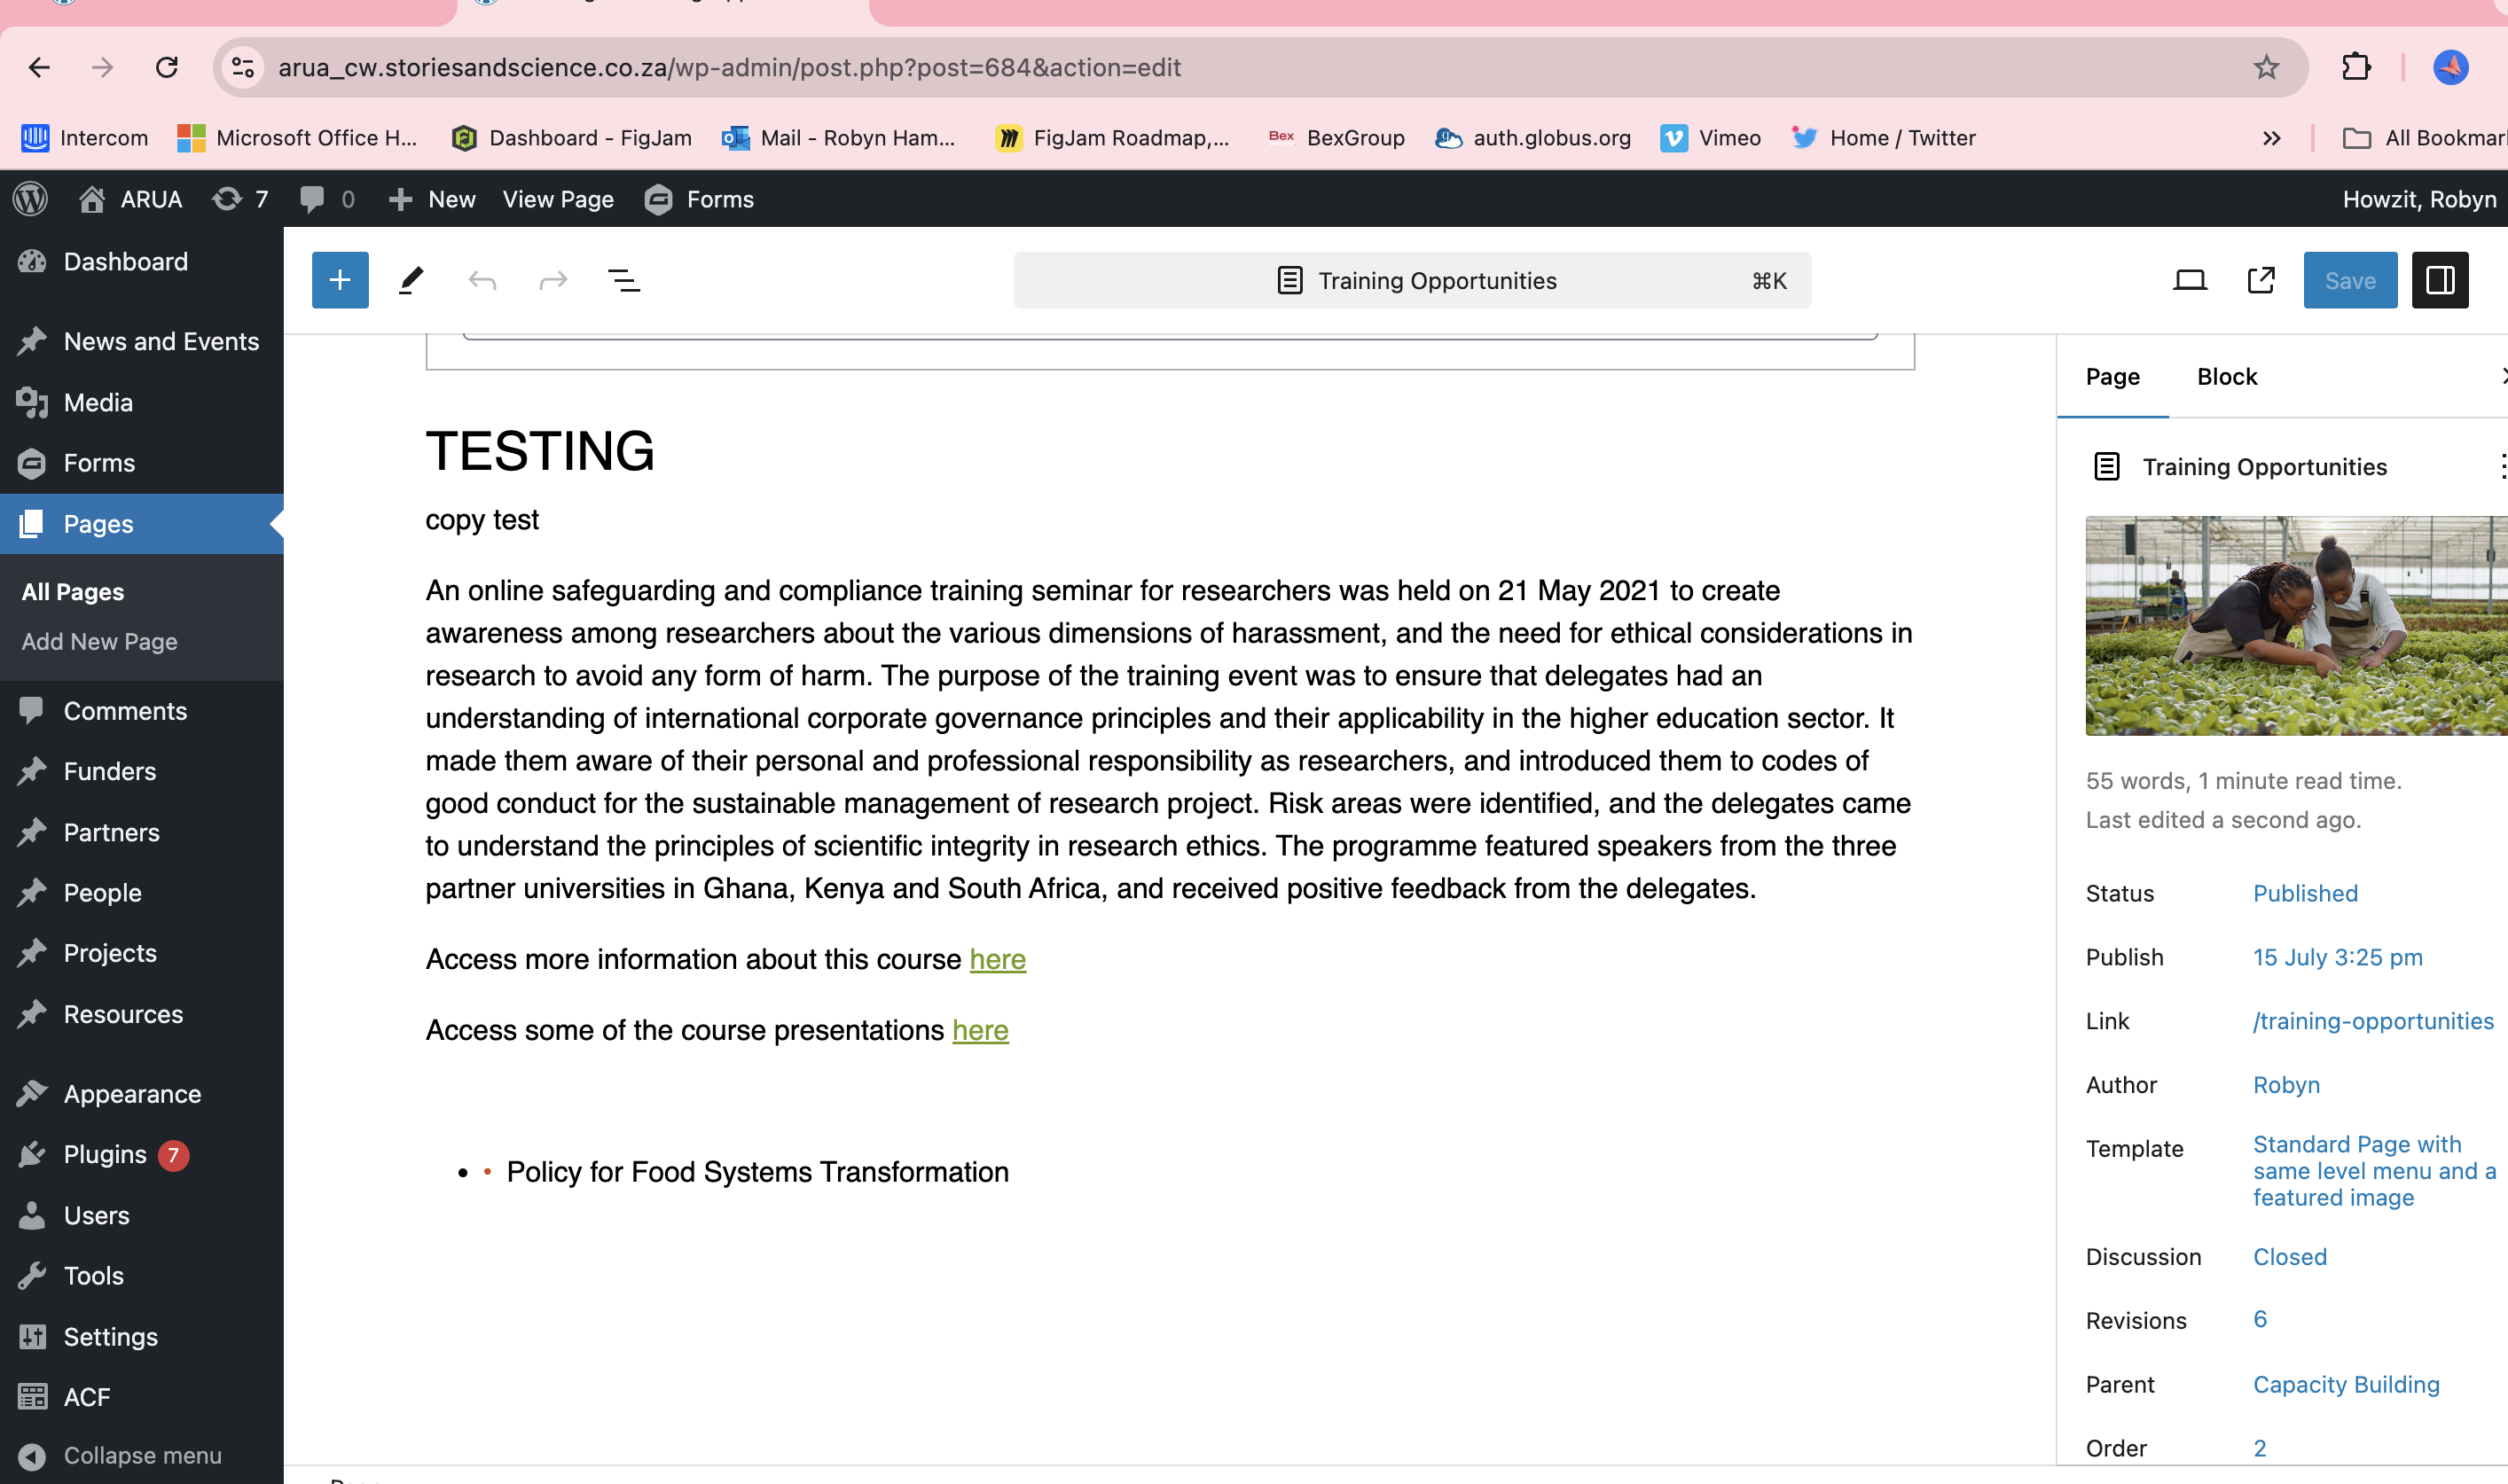Click the WordPress logo icon
The image size is (2508, 1484).
tap(31, 199)
